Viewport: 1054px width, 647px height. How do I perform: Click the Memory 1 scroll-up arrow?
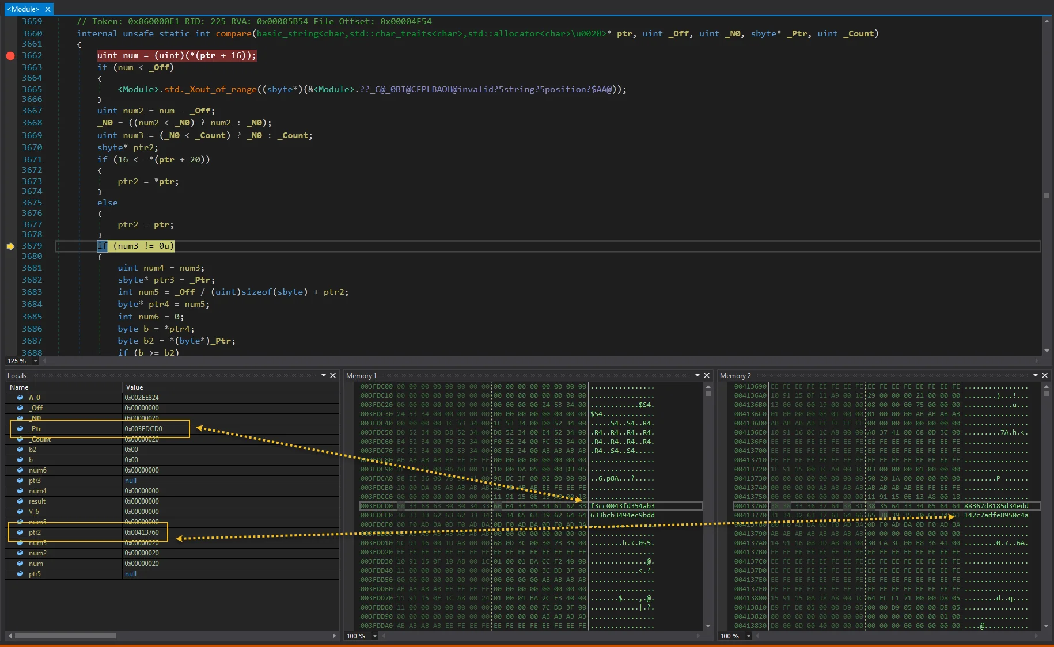coord(708,387)
